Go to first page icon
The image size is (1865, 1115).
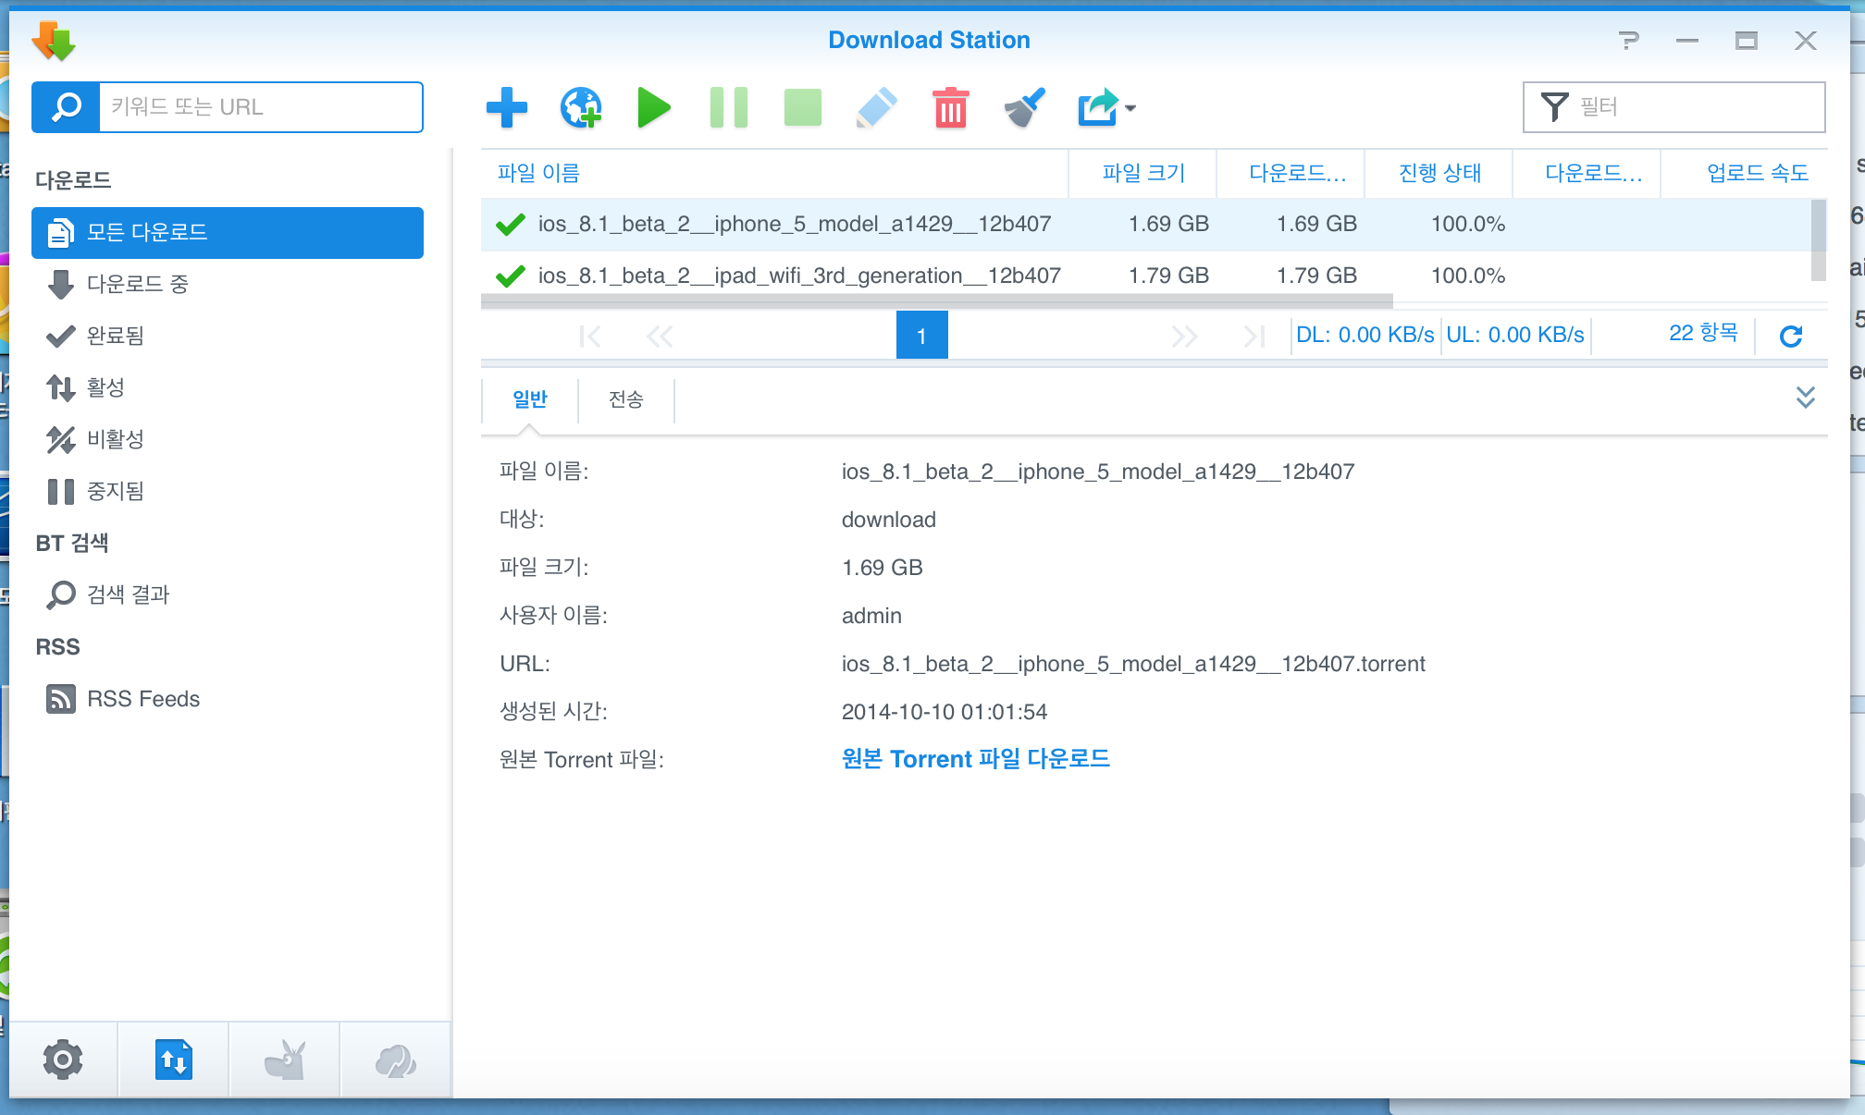pyautogui.click(x=590, y=336)
